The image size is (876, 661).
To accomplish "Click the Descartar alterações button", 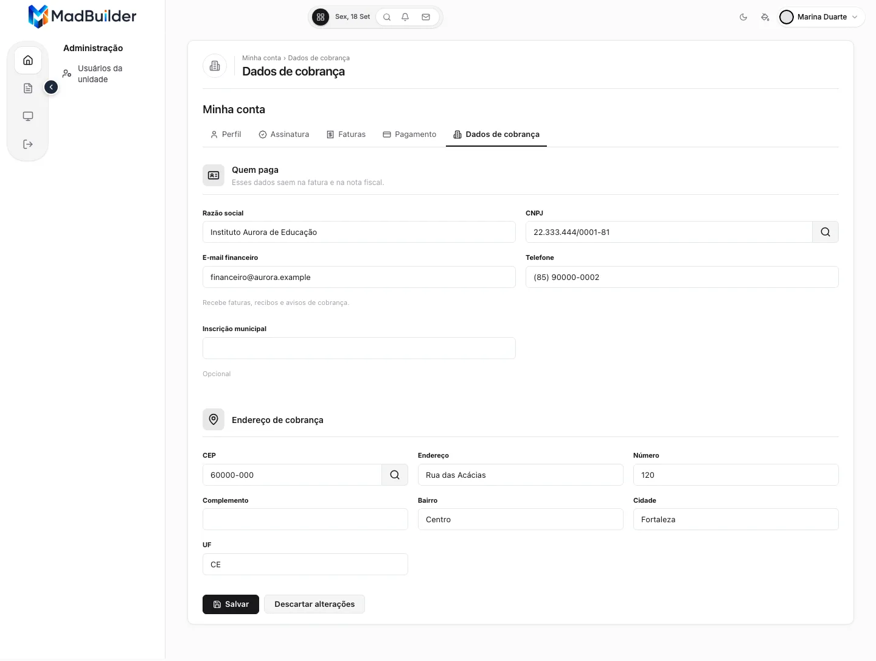I will point(315,604).
